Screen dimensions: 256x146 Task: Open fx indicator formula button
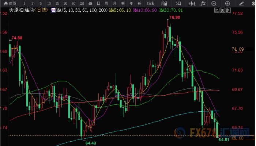203,3
